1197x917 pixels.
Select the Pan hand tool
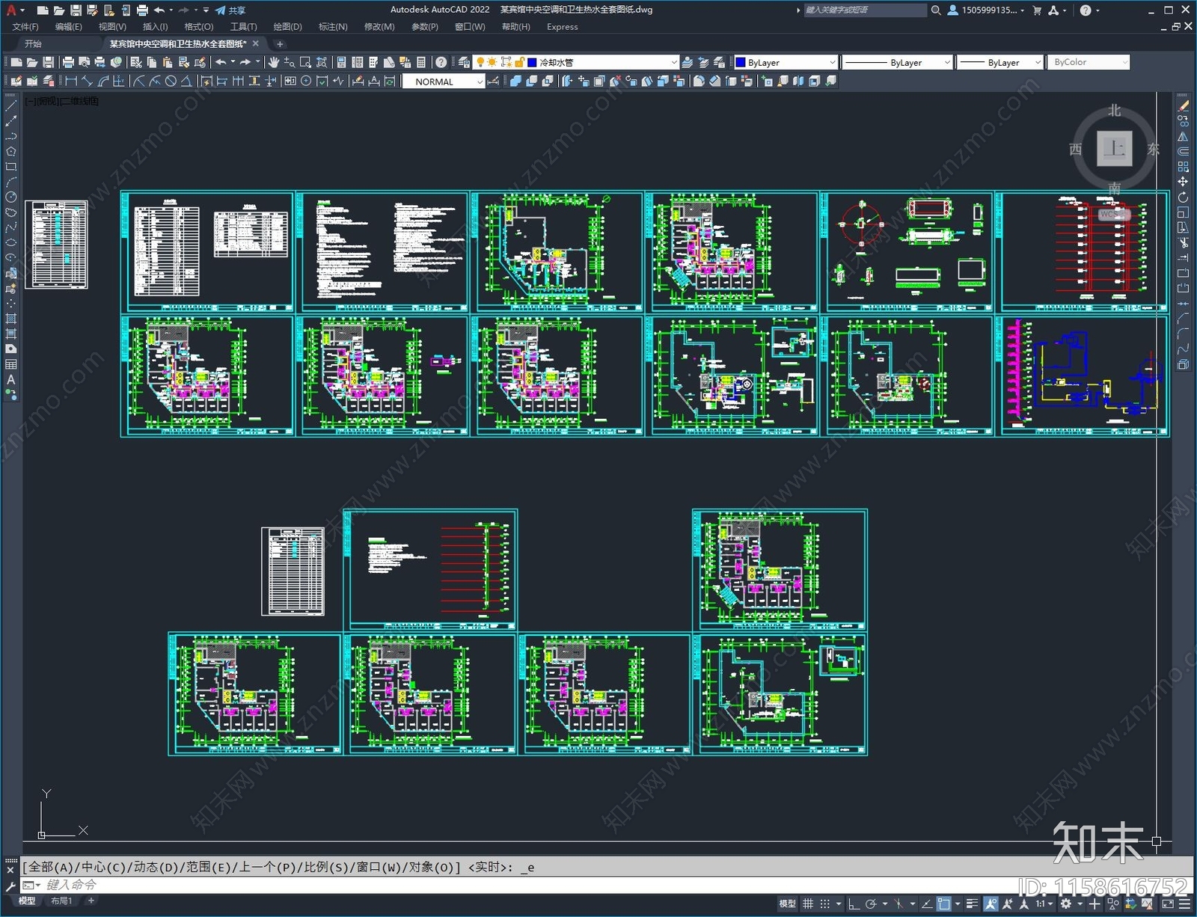point(274,62)
